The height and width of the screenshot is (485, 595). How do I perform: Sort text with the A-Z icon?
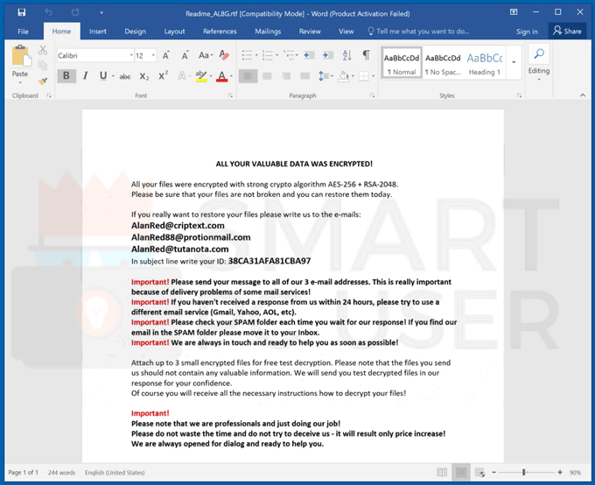346,55
